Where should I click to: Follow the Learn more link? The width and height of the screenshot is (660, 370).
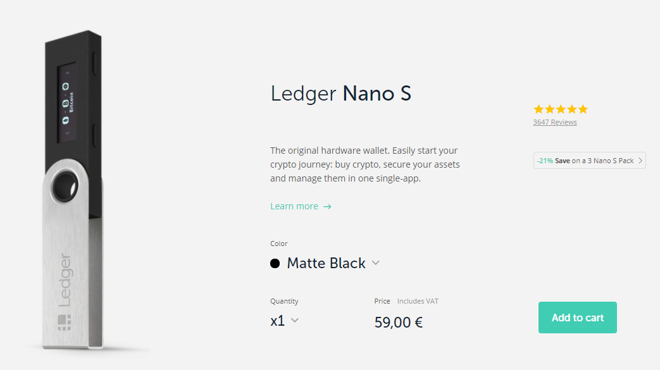point(294,206)
